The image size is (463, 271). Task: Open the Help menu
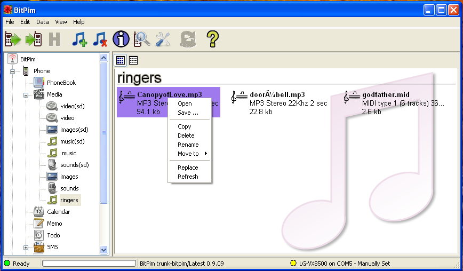(79, 22)
